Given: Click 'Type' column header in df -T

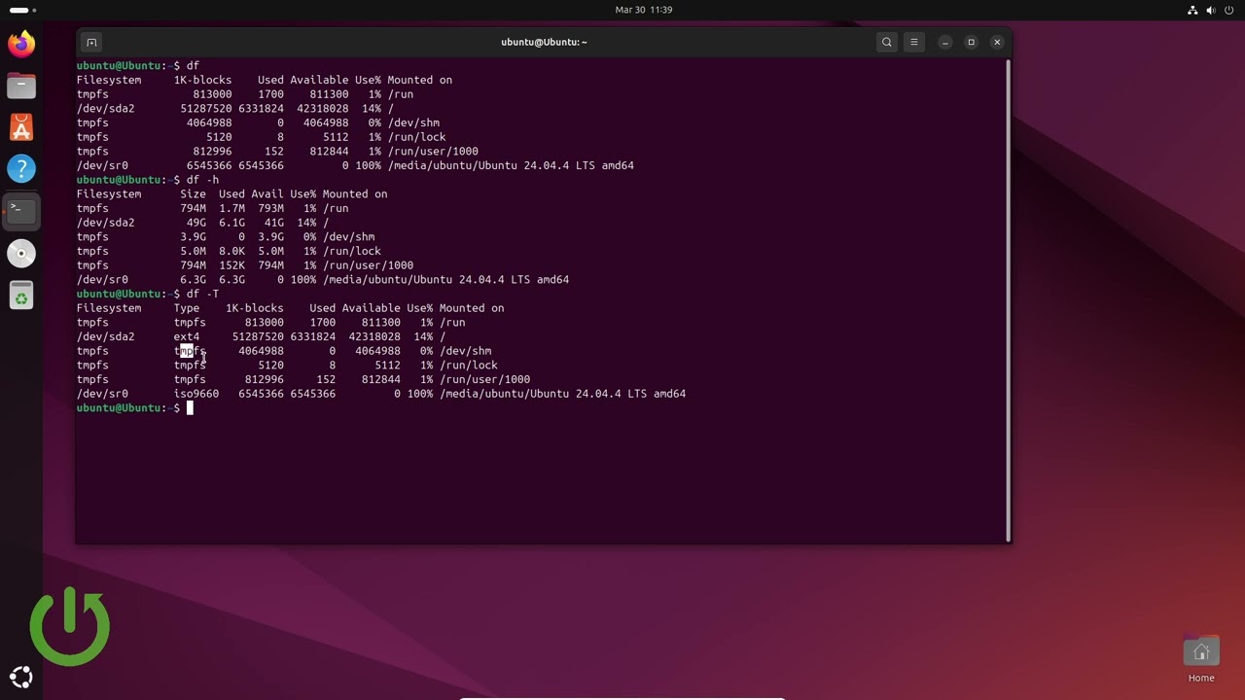Looking at the screenshot, I should (187, 308).
